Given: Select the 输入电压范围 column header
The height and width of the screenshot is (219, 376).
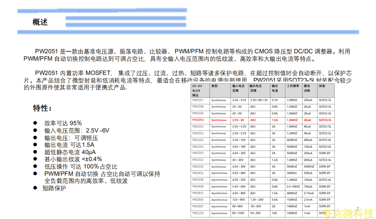Looking at the screenshot, I should [239, 88].
